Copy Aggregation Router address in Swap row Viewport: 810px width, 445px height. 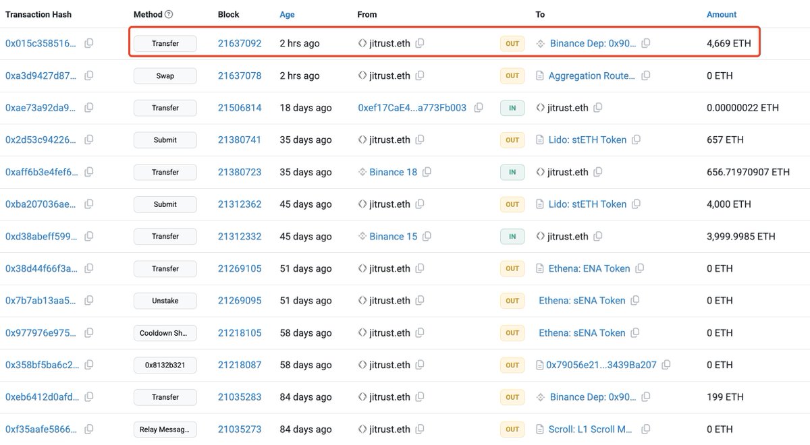tap(646, 76)
